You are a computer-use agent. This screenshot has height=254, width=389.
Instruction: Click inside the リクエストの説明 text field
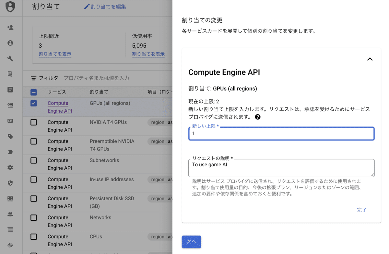[x=281, y=168]
